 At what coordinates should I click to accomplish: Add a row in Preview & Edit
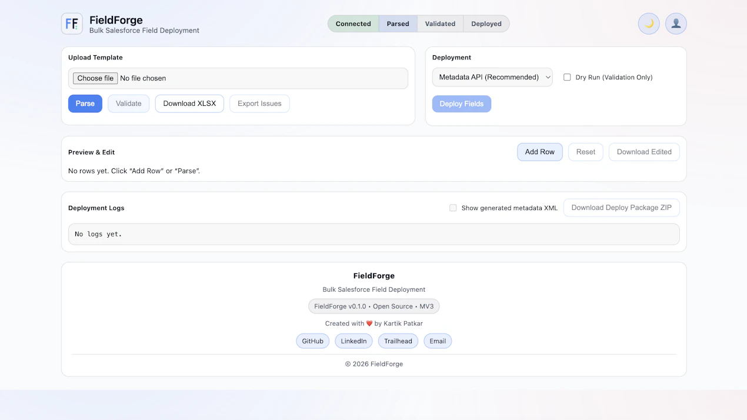540,152
